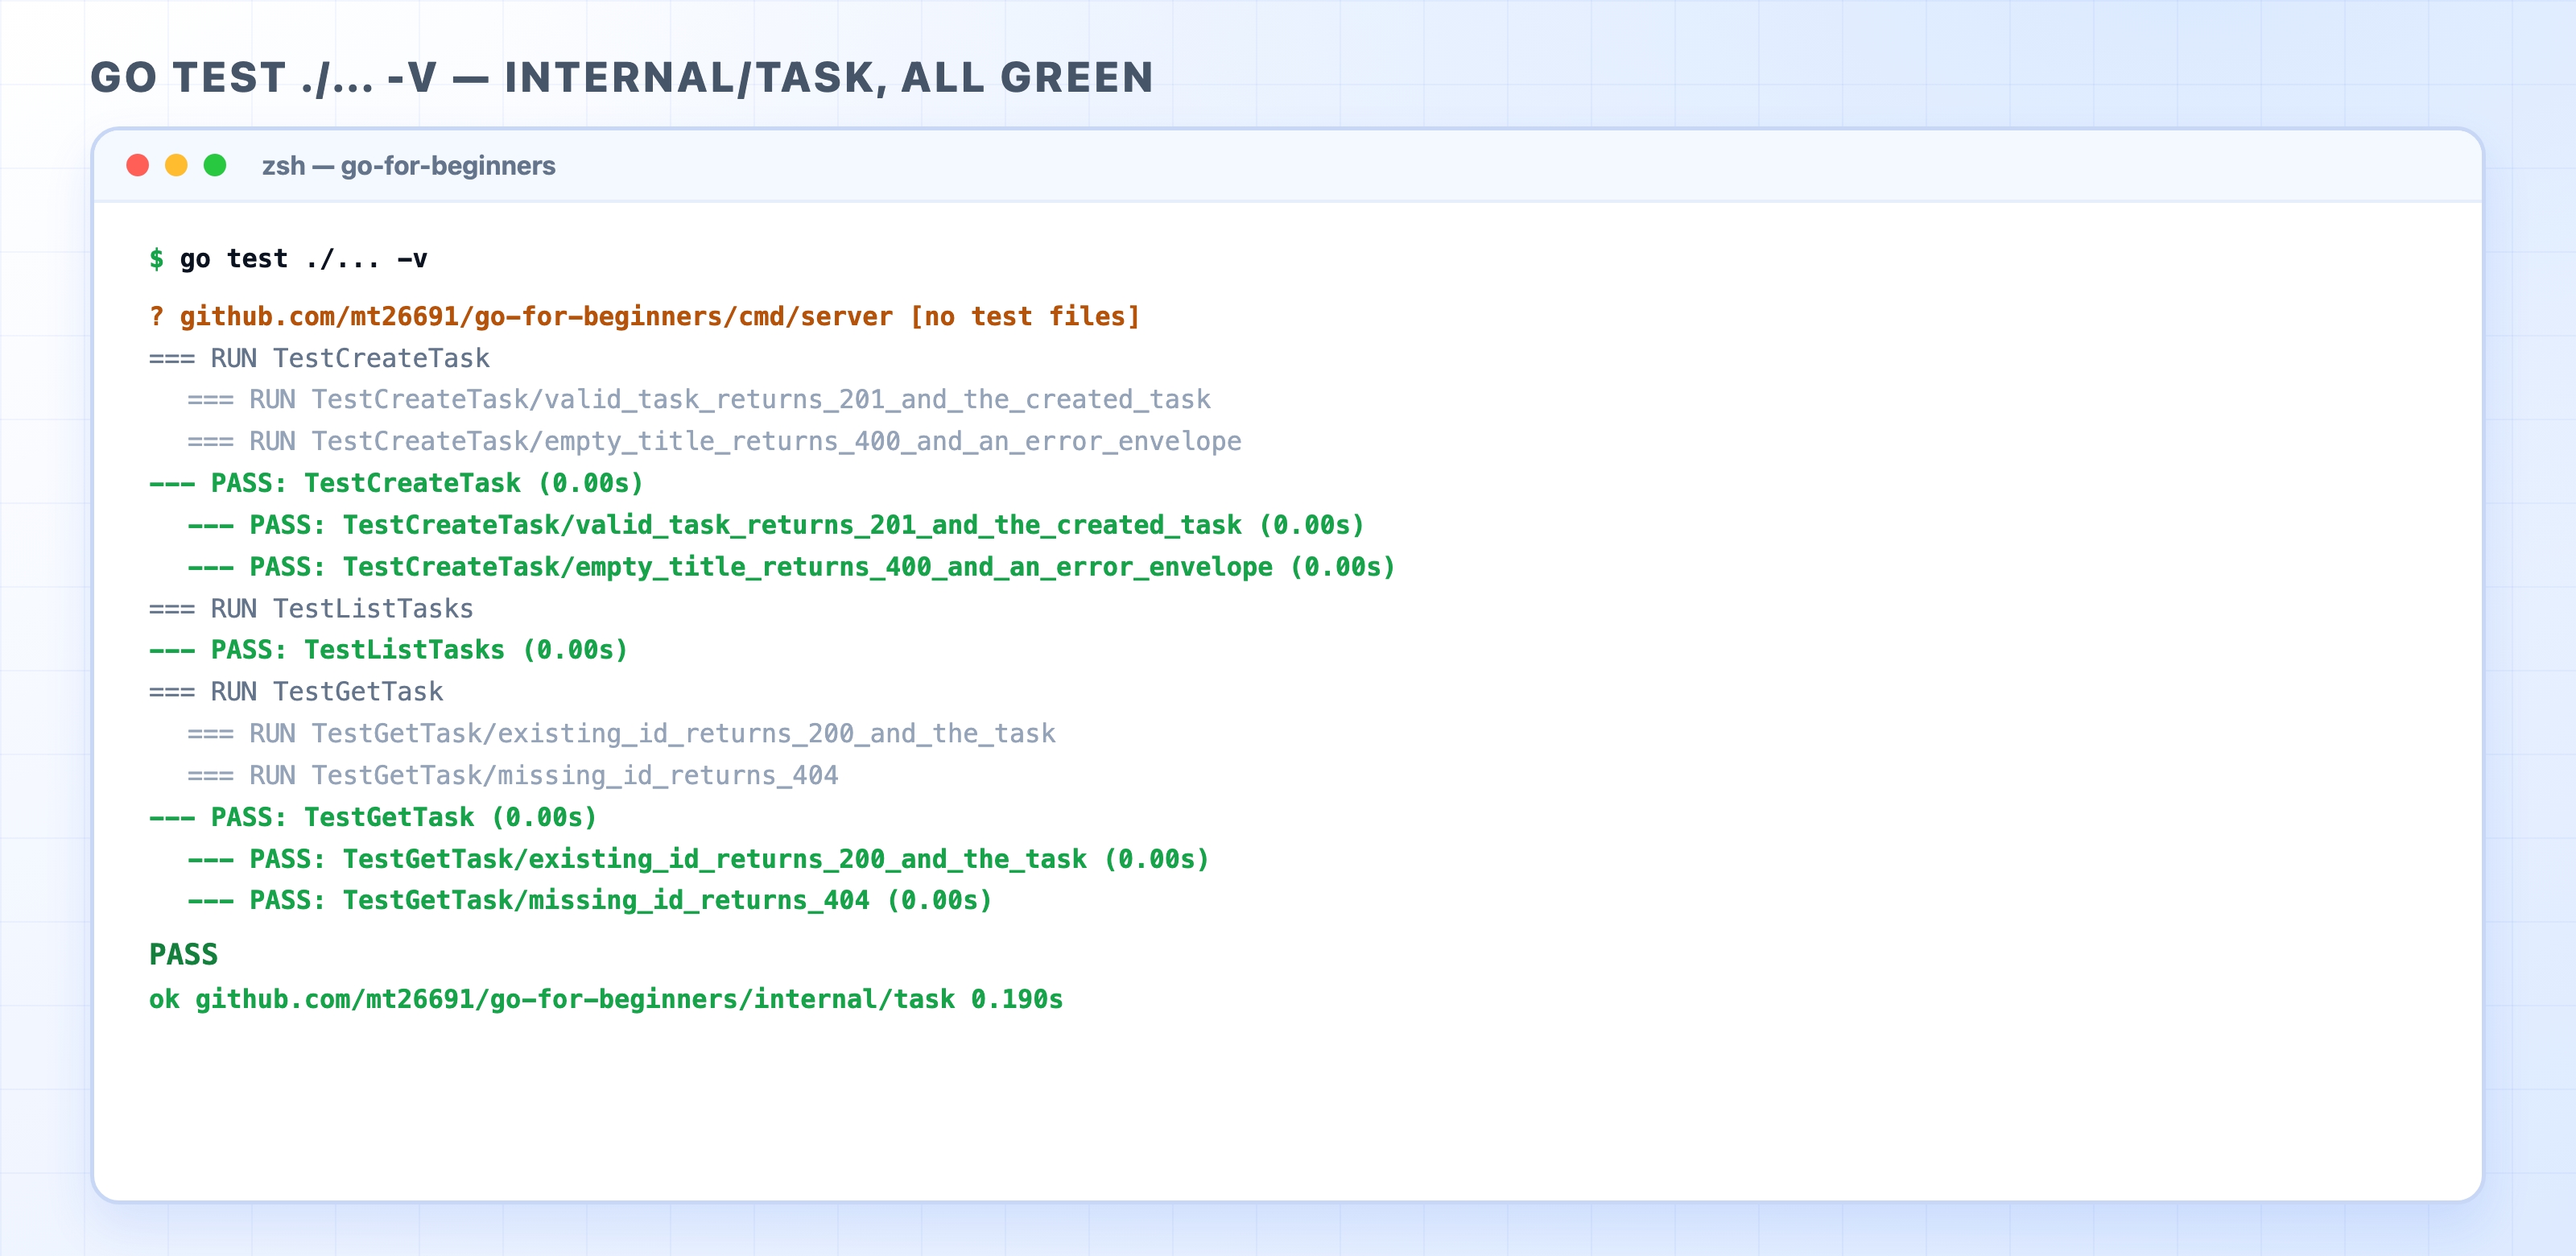Viewport: 2576px width, 1256px height.
Task: Click RUN line 'TestGetTask/missing_id_returns_404'
Action: [513, 776]
